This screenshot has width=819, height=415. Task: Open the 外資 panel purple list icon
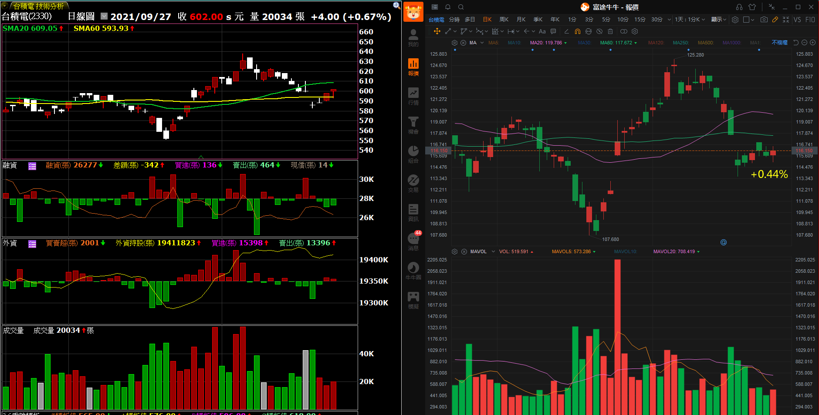coord(32,244)
